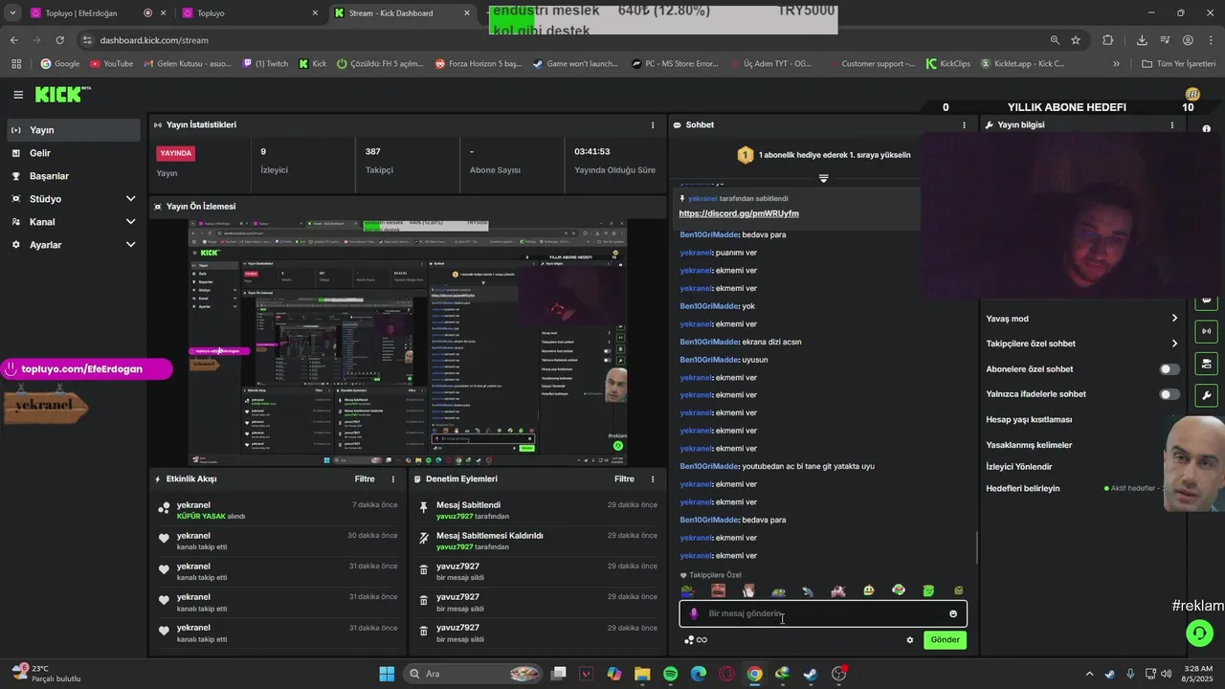
Task: Open Yasaklanmış kelimeler setting
Action: [1029, 445]
